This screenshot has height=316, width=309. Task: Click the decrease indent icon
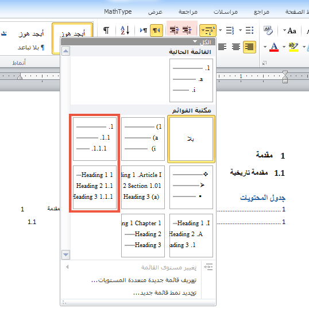point(187,30)
